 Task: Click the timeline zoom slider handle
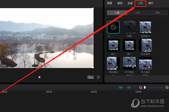[x=145, y=88]
